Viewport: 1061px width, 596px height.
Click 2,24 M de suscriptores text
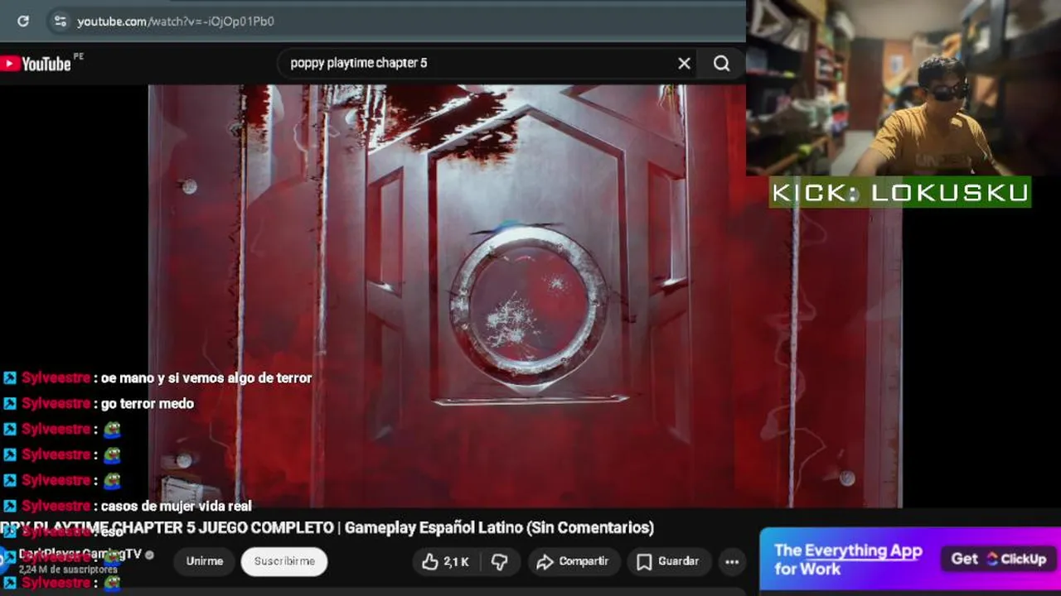[x=68, y=570]
